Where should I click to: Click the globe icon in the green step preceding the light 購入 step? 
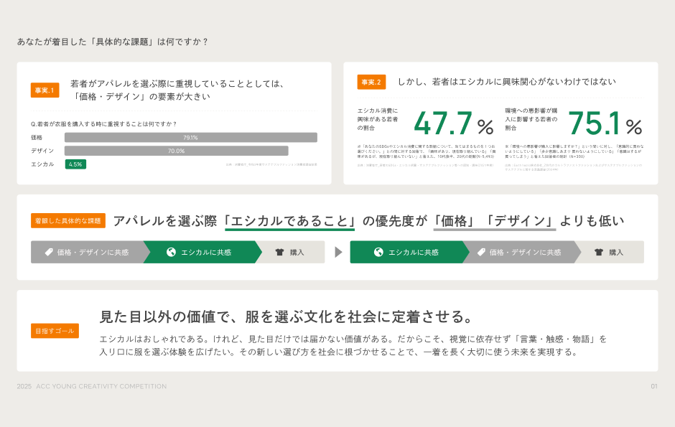171,252
